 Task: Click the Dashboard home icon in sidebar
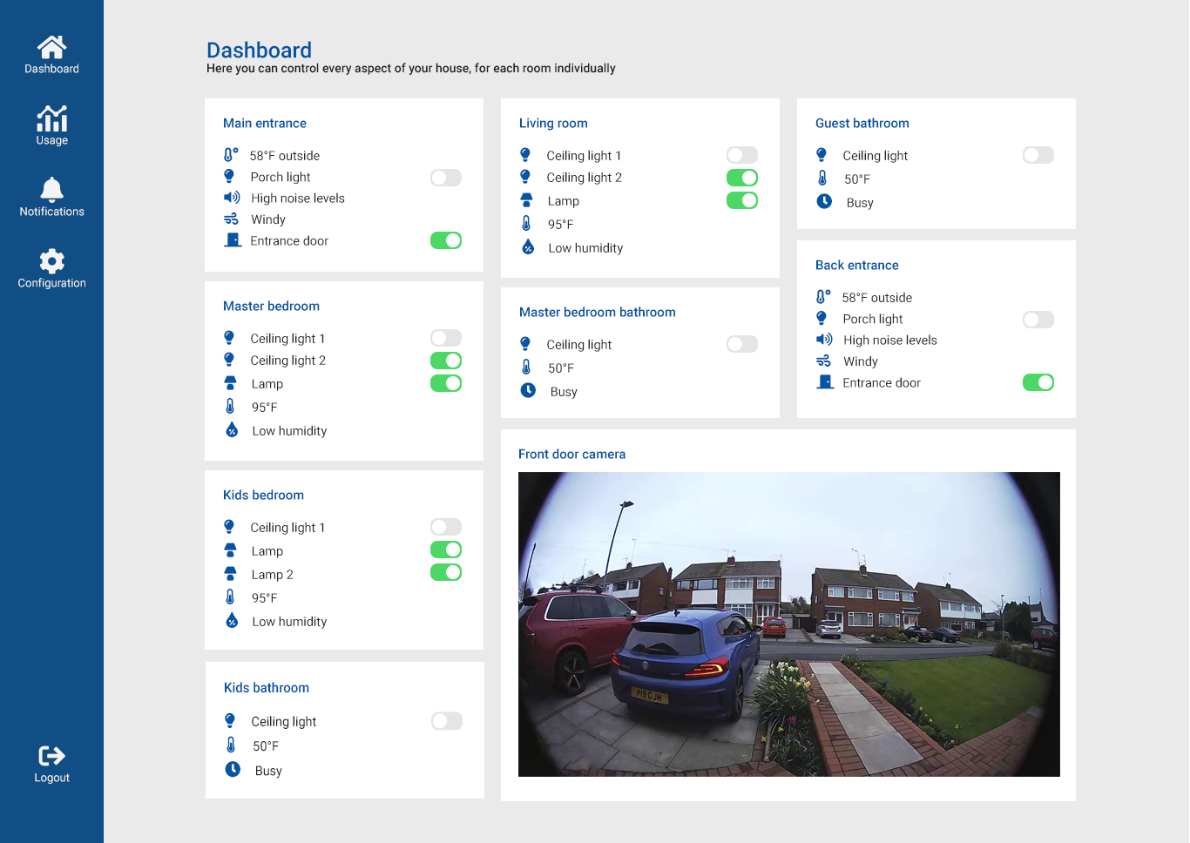click(x=51, y=47)
